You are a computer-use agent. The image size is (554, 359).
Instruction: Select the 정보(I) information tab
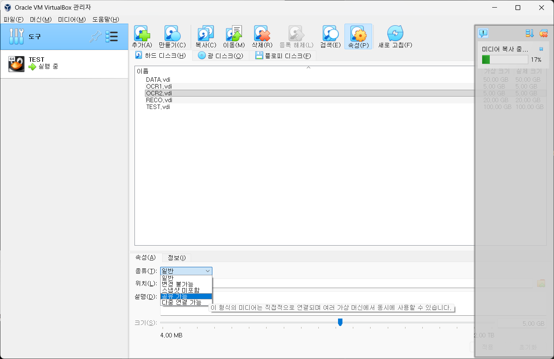click(177, 258)
